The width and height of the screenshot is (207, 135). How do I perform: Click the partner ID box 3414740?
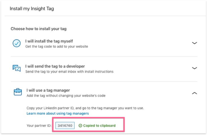pos(65,126)
